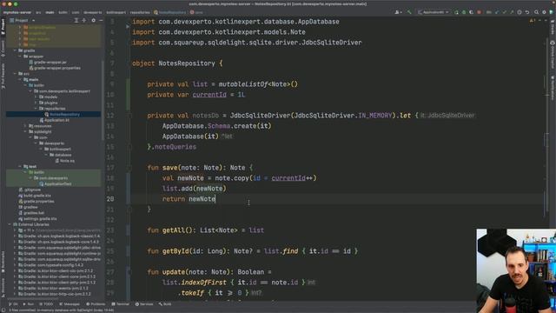Image resolution: width=556 pixels, height=313 pixels.
Task: Open the Build tool window tab
Action: 165,304
